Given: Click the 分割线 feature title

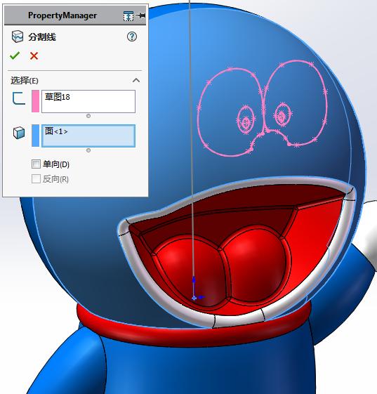Looking at the screenshot, I should [x=42, y=37].
